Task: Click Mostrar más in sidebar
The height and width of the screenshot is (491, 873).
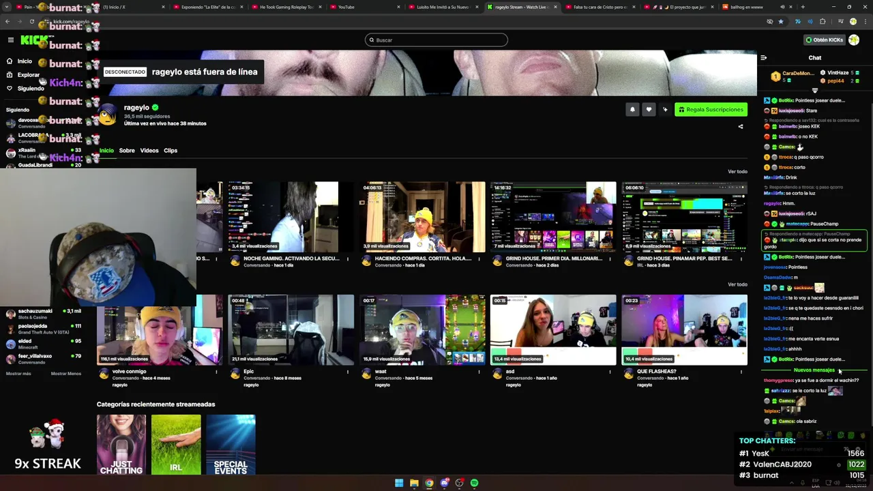Action: pos(18,374)
